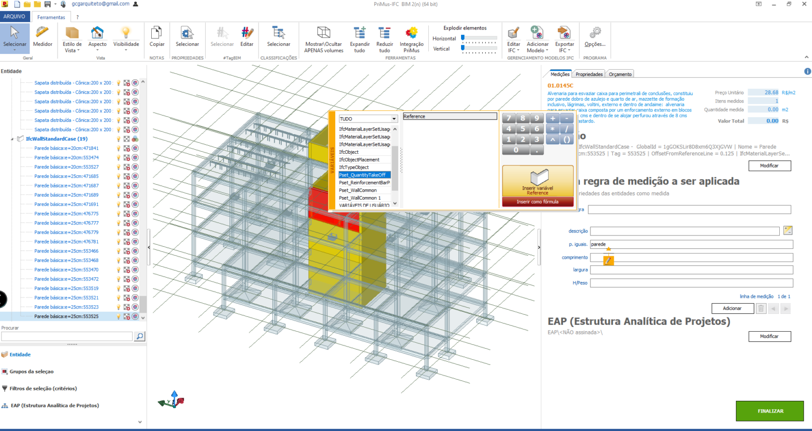Image resolution: width=812 pixels, height=431 pixels.
Task: Toggle the lightbulb next to Parede básica:e=25cm:553525
Action: pyautogui.click(x=117, y=316)
